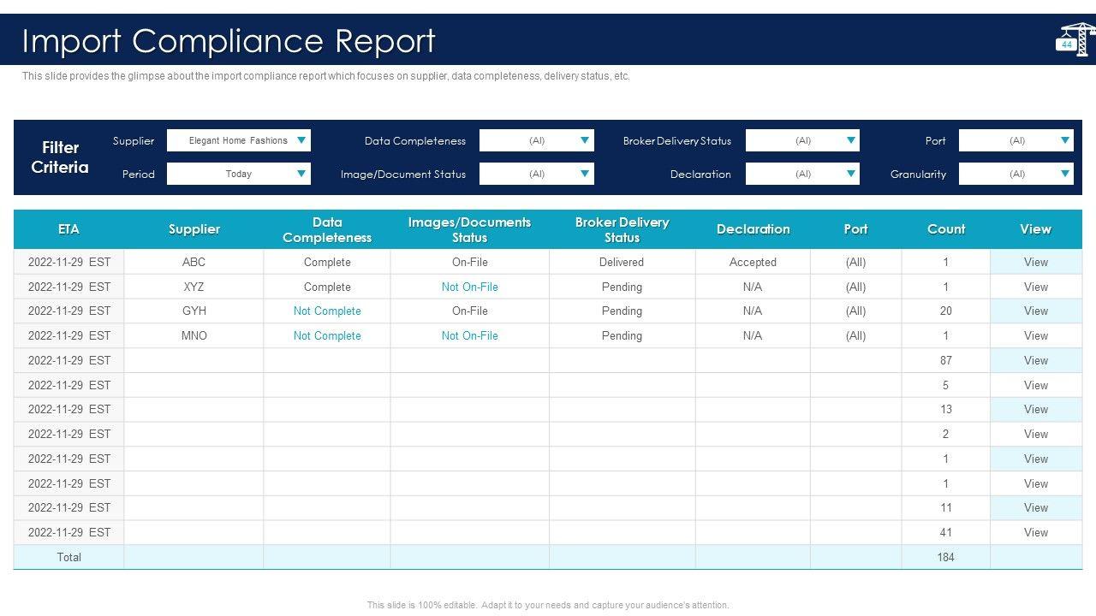Open View for the row with count 41
This screenshot has width=1096, height=616.
pyautogui.click(x=1035, y=532)
